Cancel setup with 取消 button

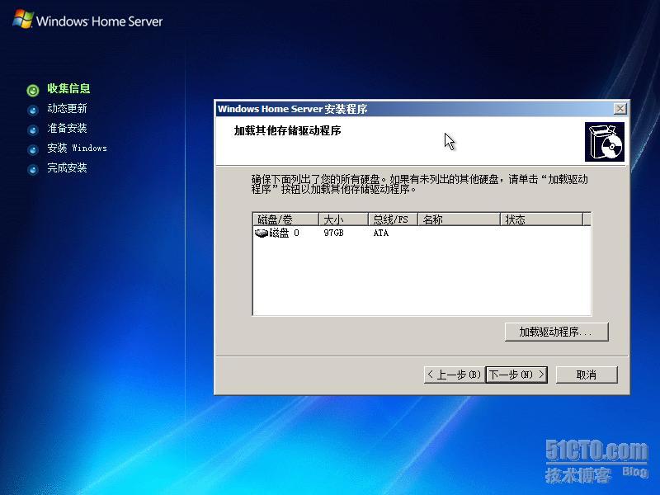pos(587,375)
